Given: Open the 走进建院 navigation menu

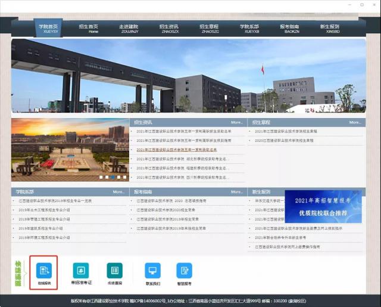Looking at the screenshot, I should (x=129, y=29).
